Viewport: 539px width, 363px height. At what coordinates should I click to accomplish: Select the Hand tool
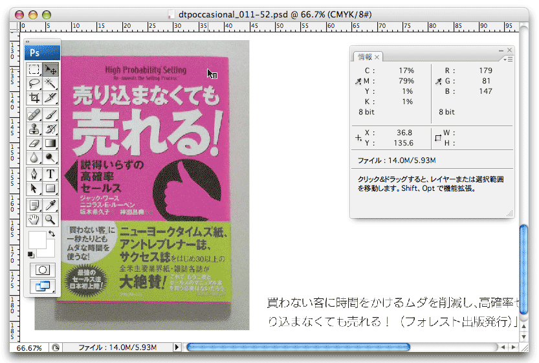[x=34, y=219]
